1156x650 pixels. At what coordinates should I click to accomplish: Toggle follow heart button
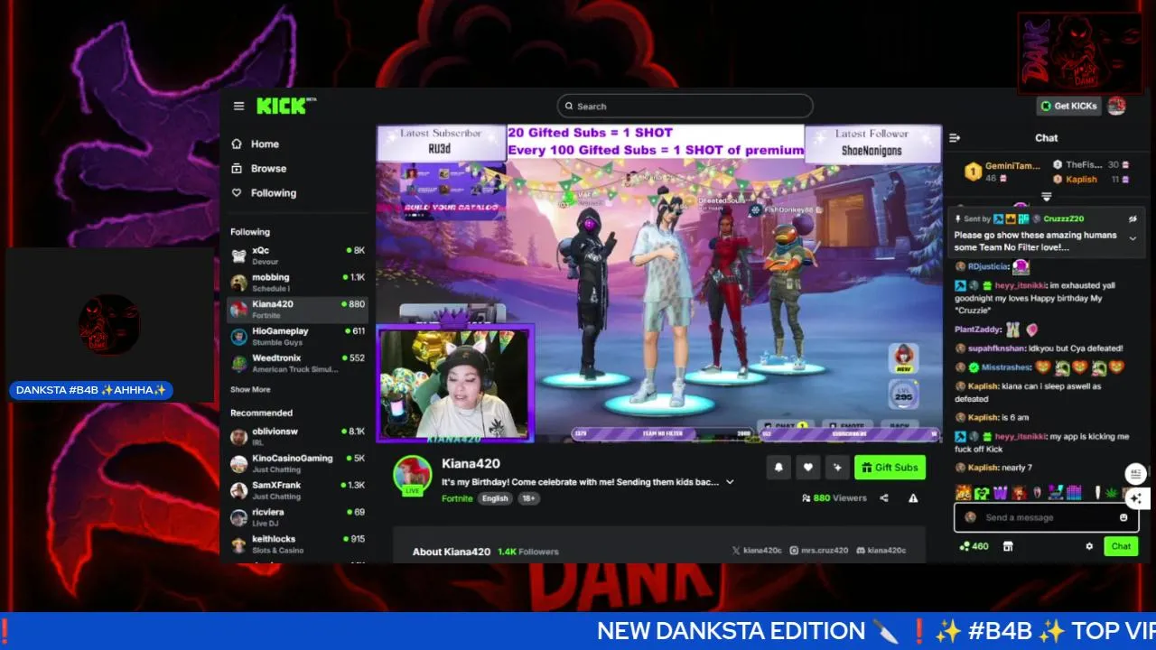(808, 468)
